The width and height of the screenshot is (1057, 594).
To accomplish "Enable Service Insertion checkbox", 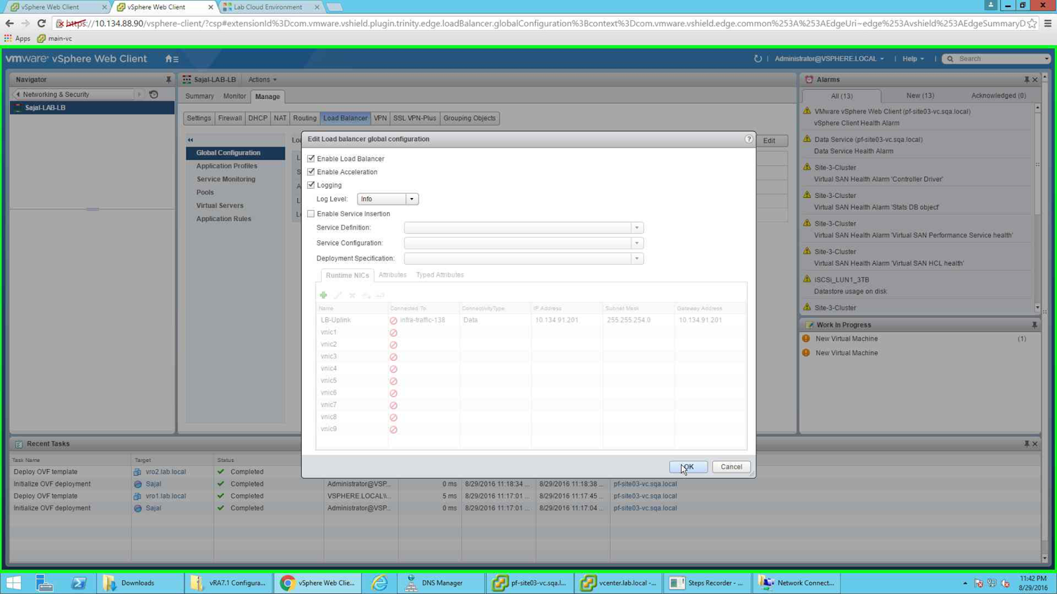I will point(311,214).
